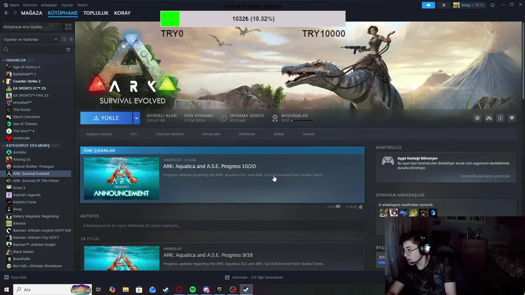Click the Başarımlar achievements badge icon

[275, 118]
